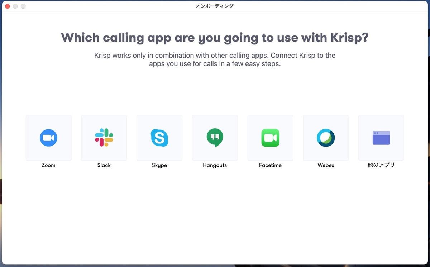The image size is (430, 267).
Task: Click the 他のアプリ text label
Action: (x=381, y=165)
